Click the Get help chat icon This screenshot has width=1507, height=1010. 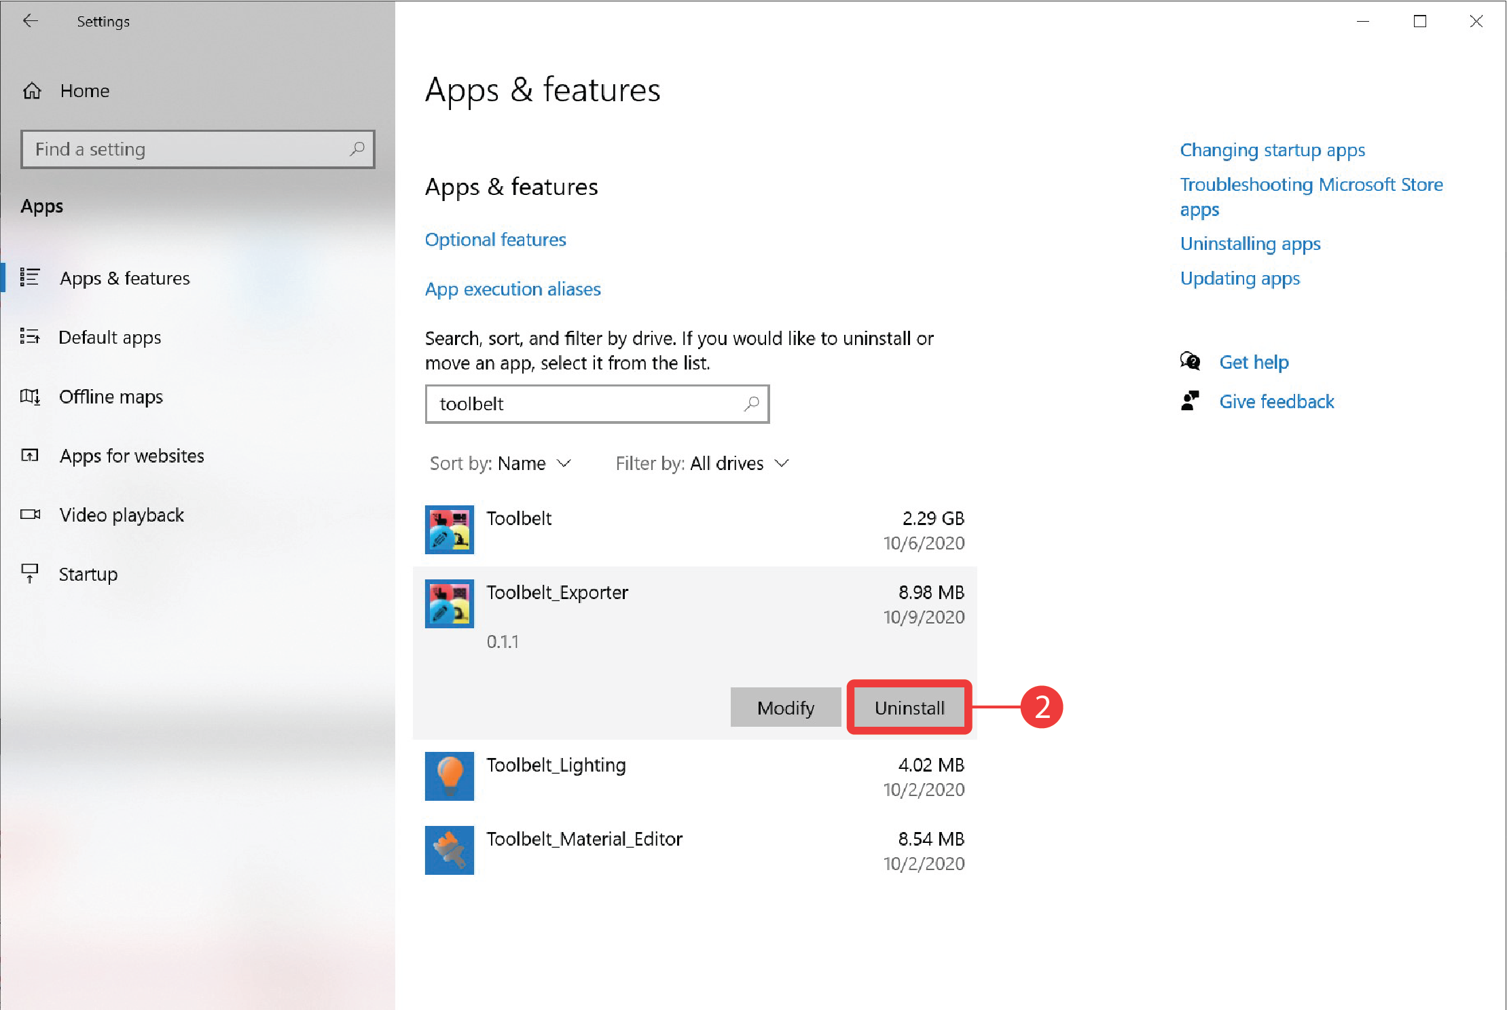click(1190, 361)
